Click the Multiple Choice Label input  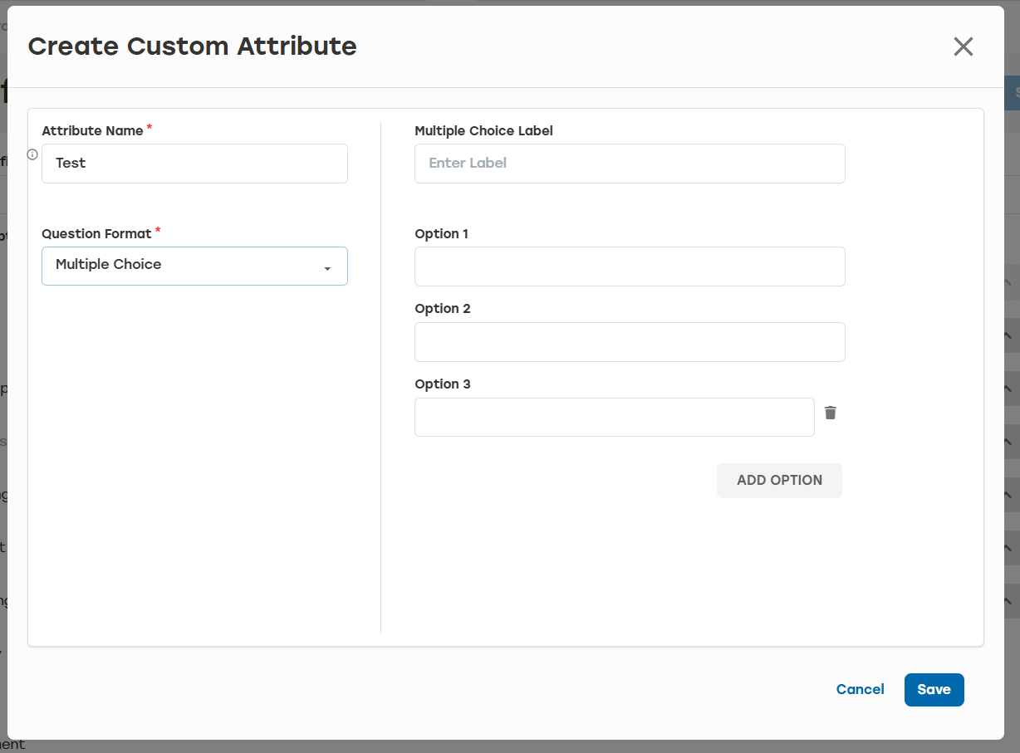[630, 164]
